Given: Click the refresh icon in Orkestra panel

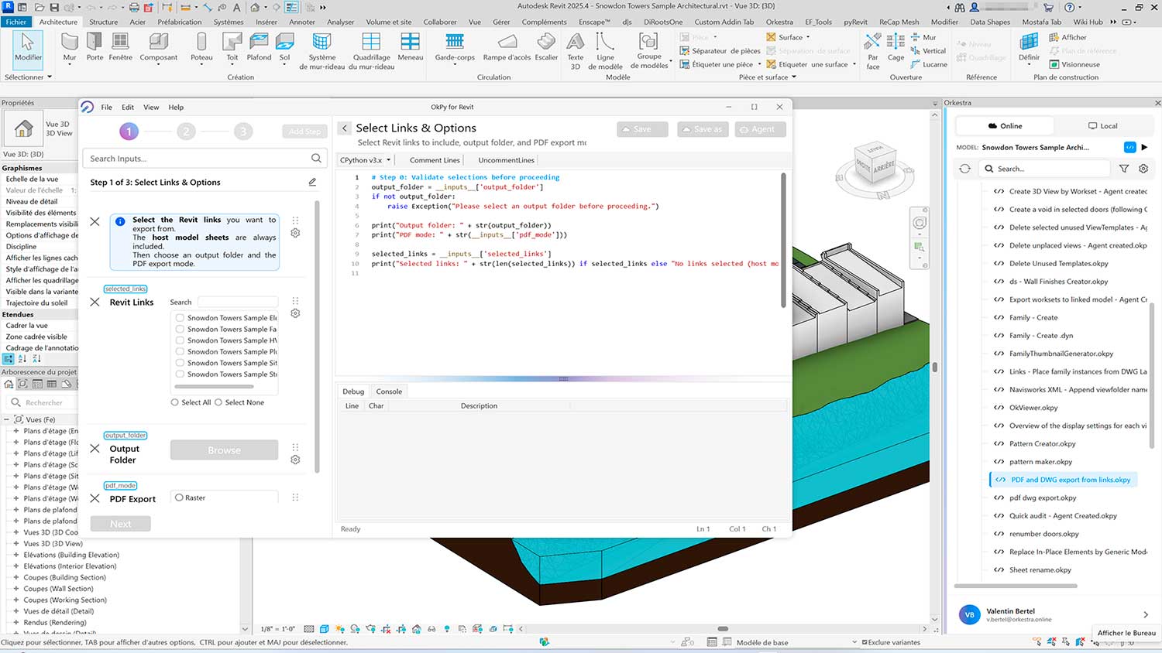Looking at the screenshot, I should pyautogui.click(x=964, y=169).
